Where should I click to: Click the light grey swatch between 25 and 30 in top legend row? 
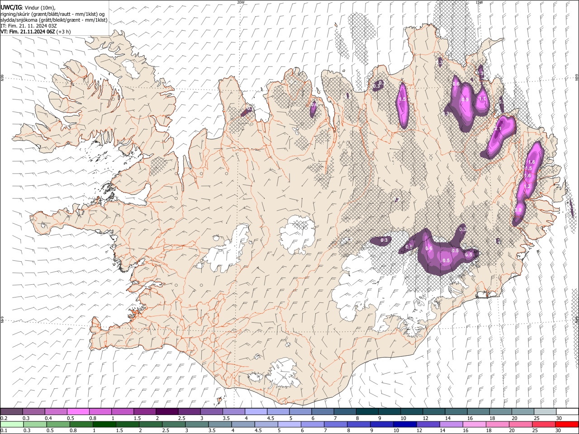(x=545, y=412)
